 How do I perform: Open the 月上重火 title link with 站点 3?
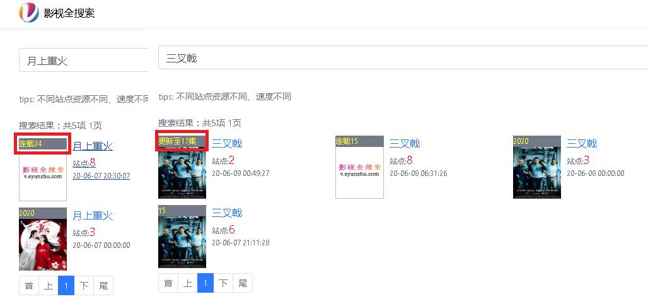(93, 216)
